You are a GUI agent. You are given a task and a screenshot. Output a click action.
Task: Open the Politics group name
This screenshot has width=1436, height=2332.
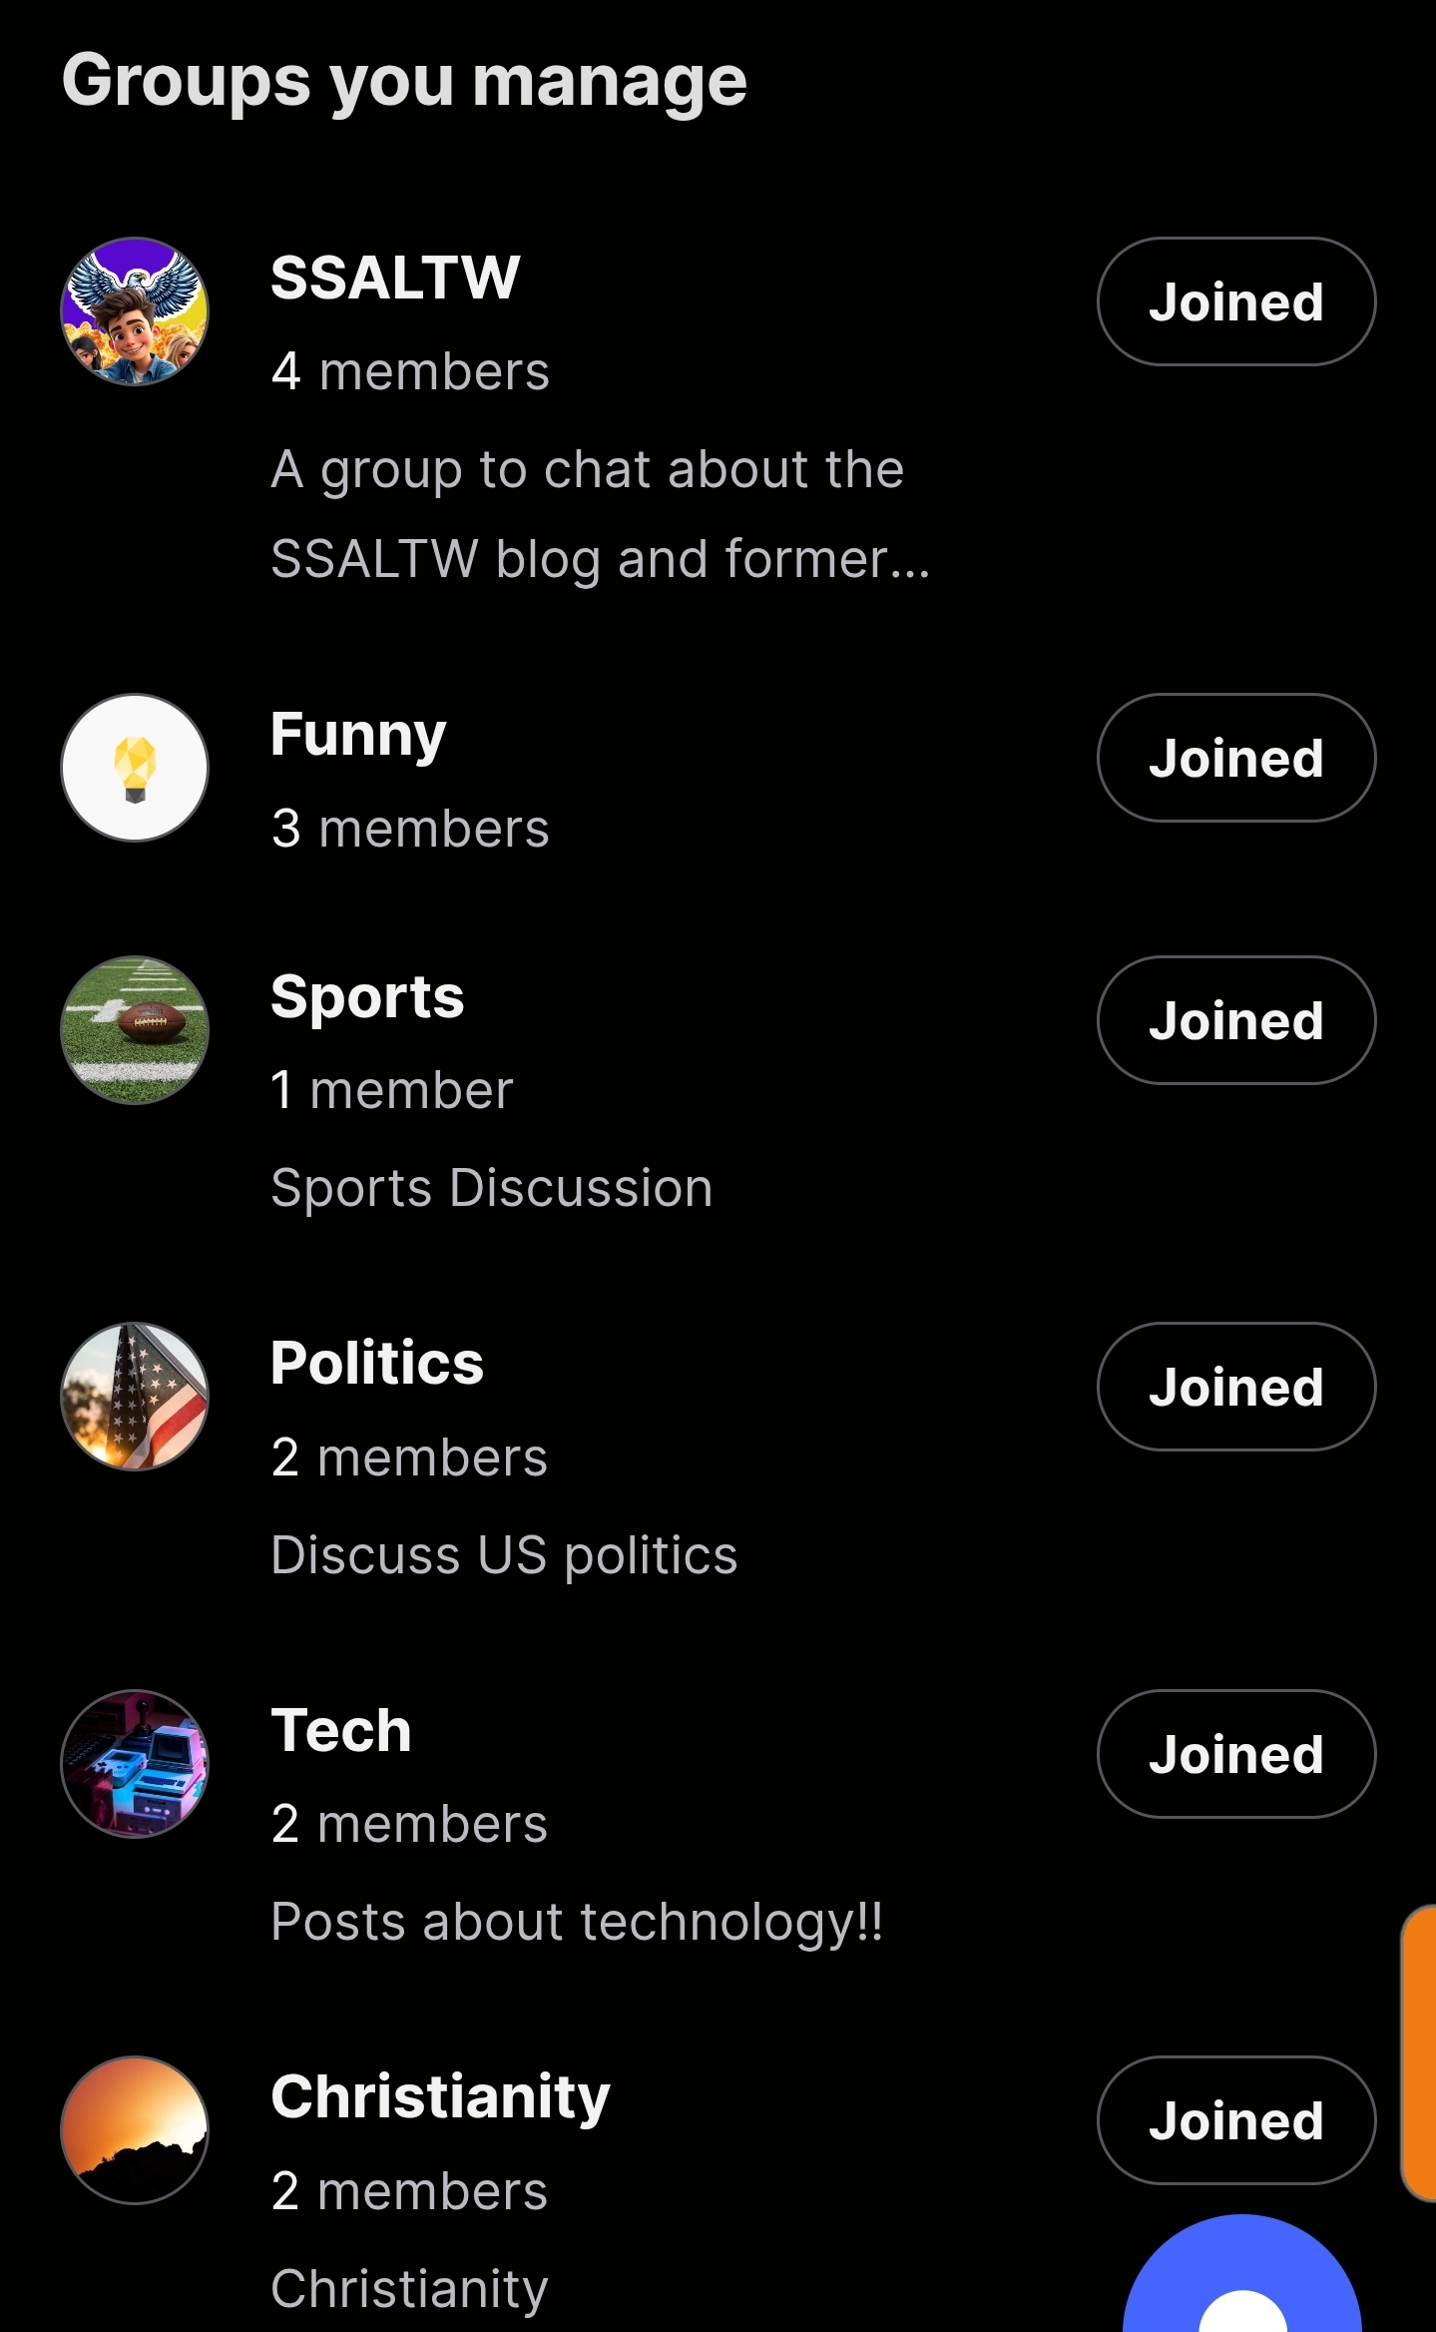click(x=377, y=1364)
